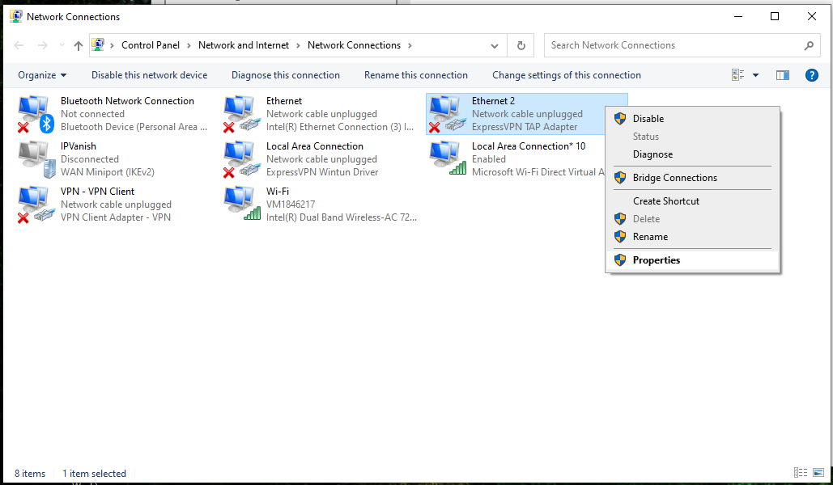Open Help with the question mark icon

point(811,75)
